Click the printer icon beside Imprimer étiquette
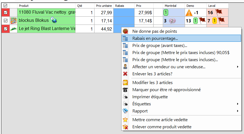 125,97
